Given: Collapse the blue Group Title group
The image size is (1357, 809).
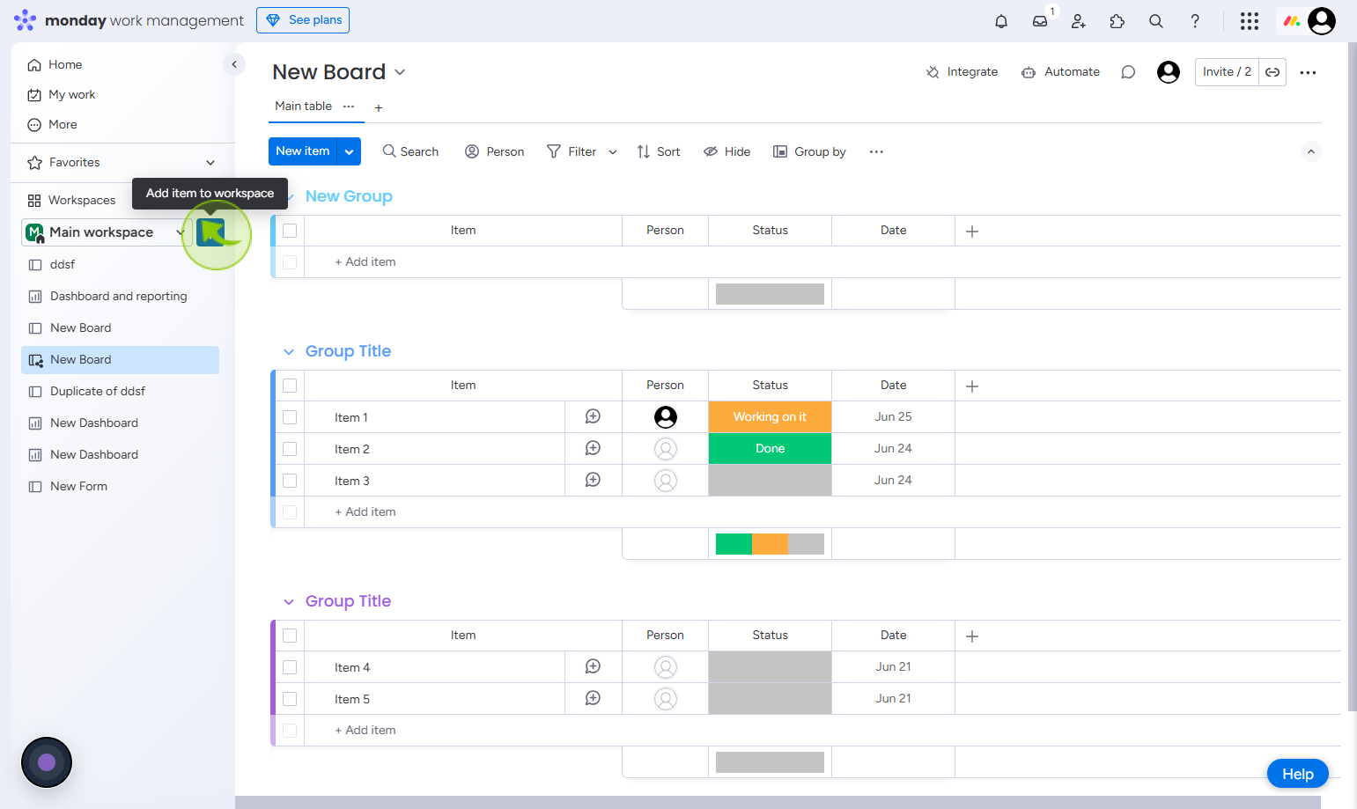Looking at the screenshot, I should click(288, 352).
